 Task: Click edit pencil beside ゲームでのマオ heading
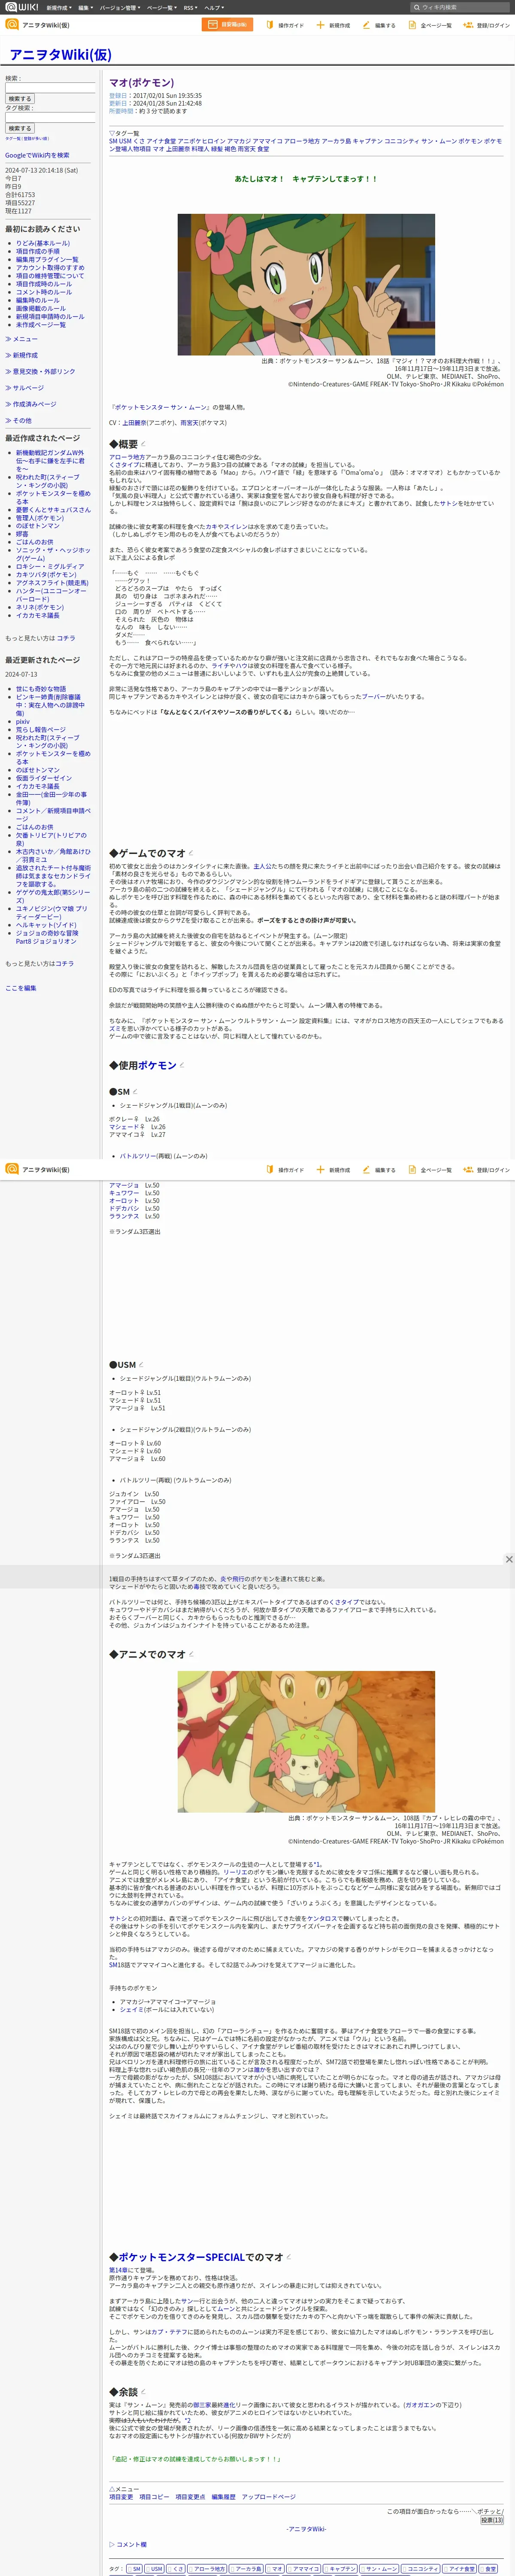pos(191,853)
